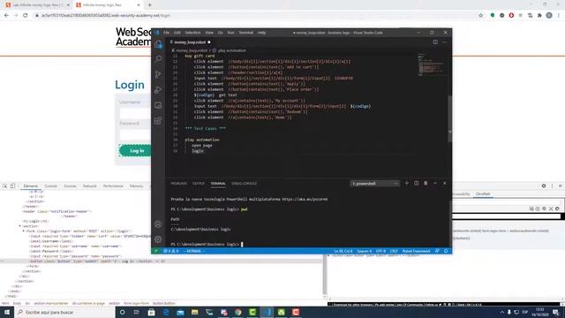Switch to the Sources tab in DevTools

pos(70,186)
